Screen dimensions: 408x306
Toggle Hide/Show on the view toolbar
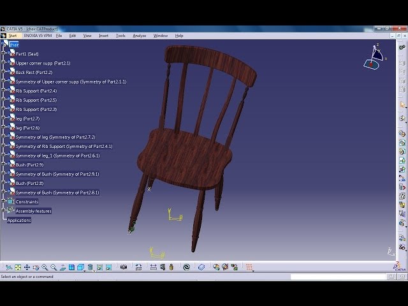(x=99, y=267)
